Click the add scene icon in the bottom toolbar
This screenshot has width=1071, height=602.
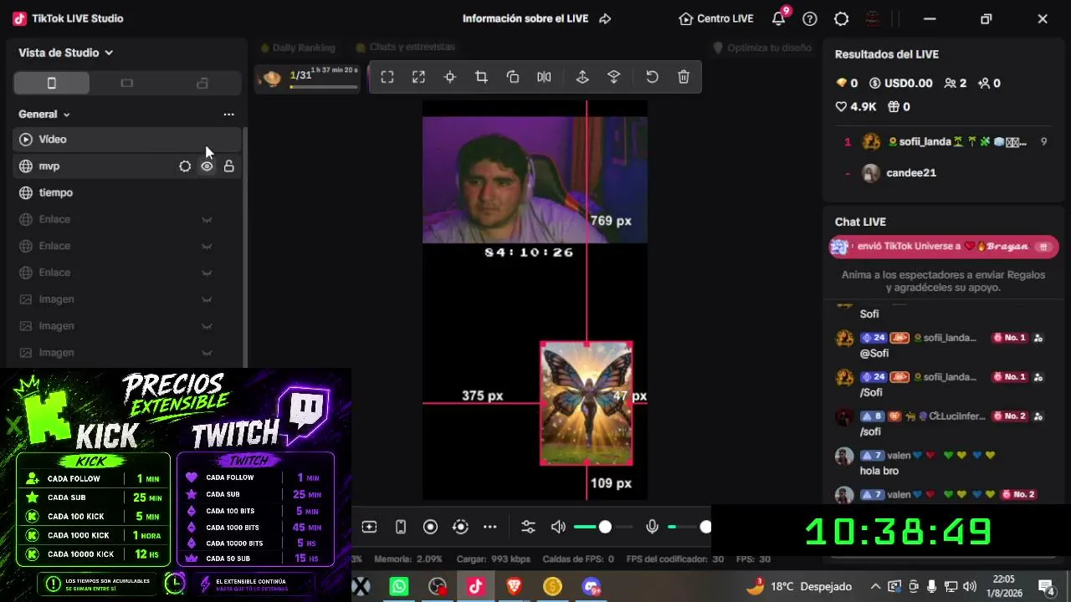click(369, 527)
